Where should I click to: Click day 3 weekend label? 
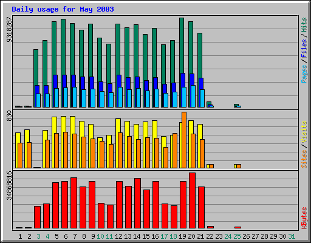pyautogui.click(x=38, y=236)
